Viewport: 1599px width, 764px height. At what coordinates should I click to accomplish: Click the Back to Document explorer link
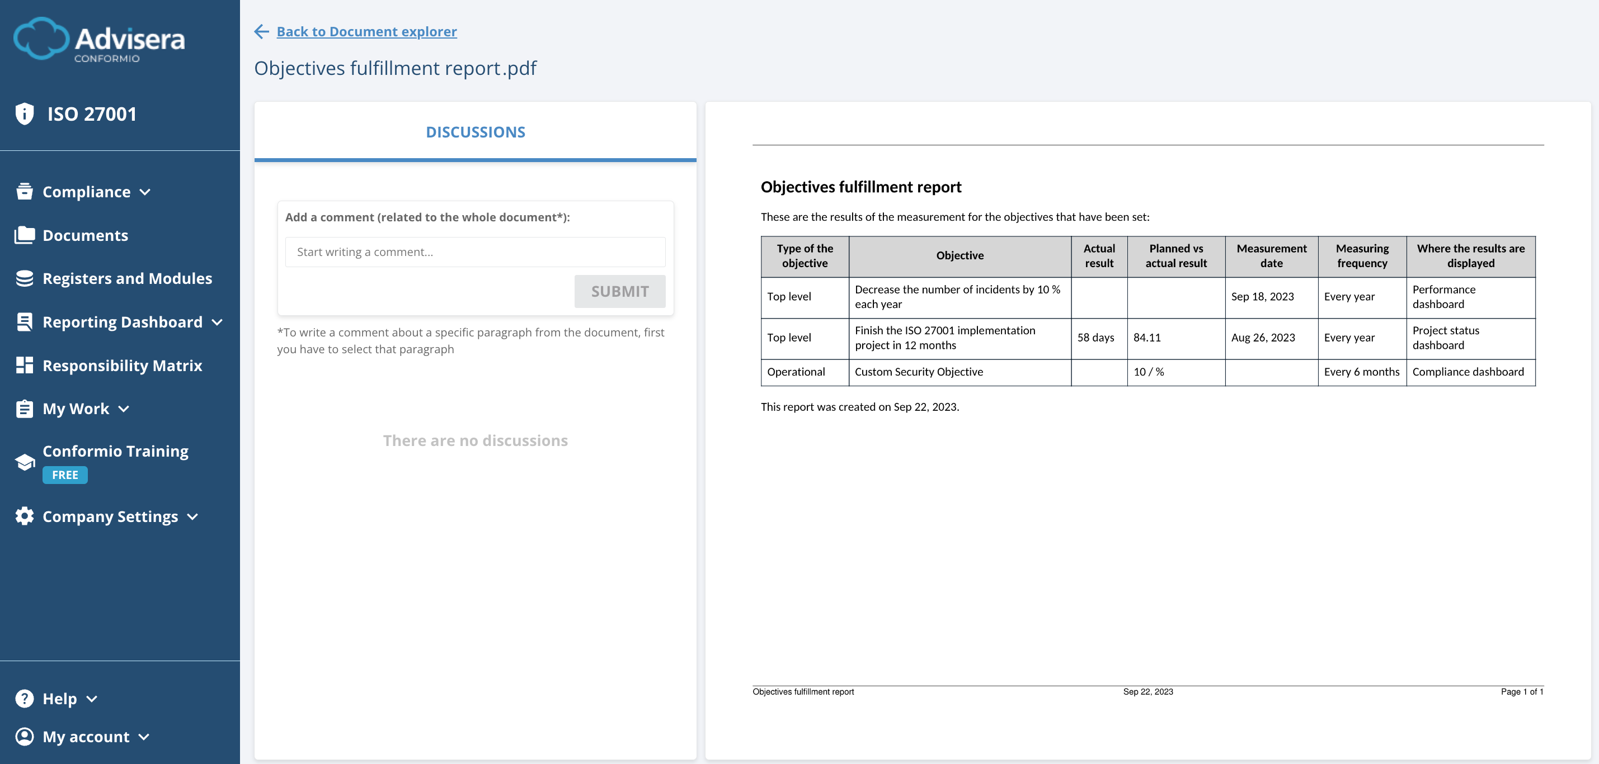click(366, 31)
